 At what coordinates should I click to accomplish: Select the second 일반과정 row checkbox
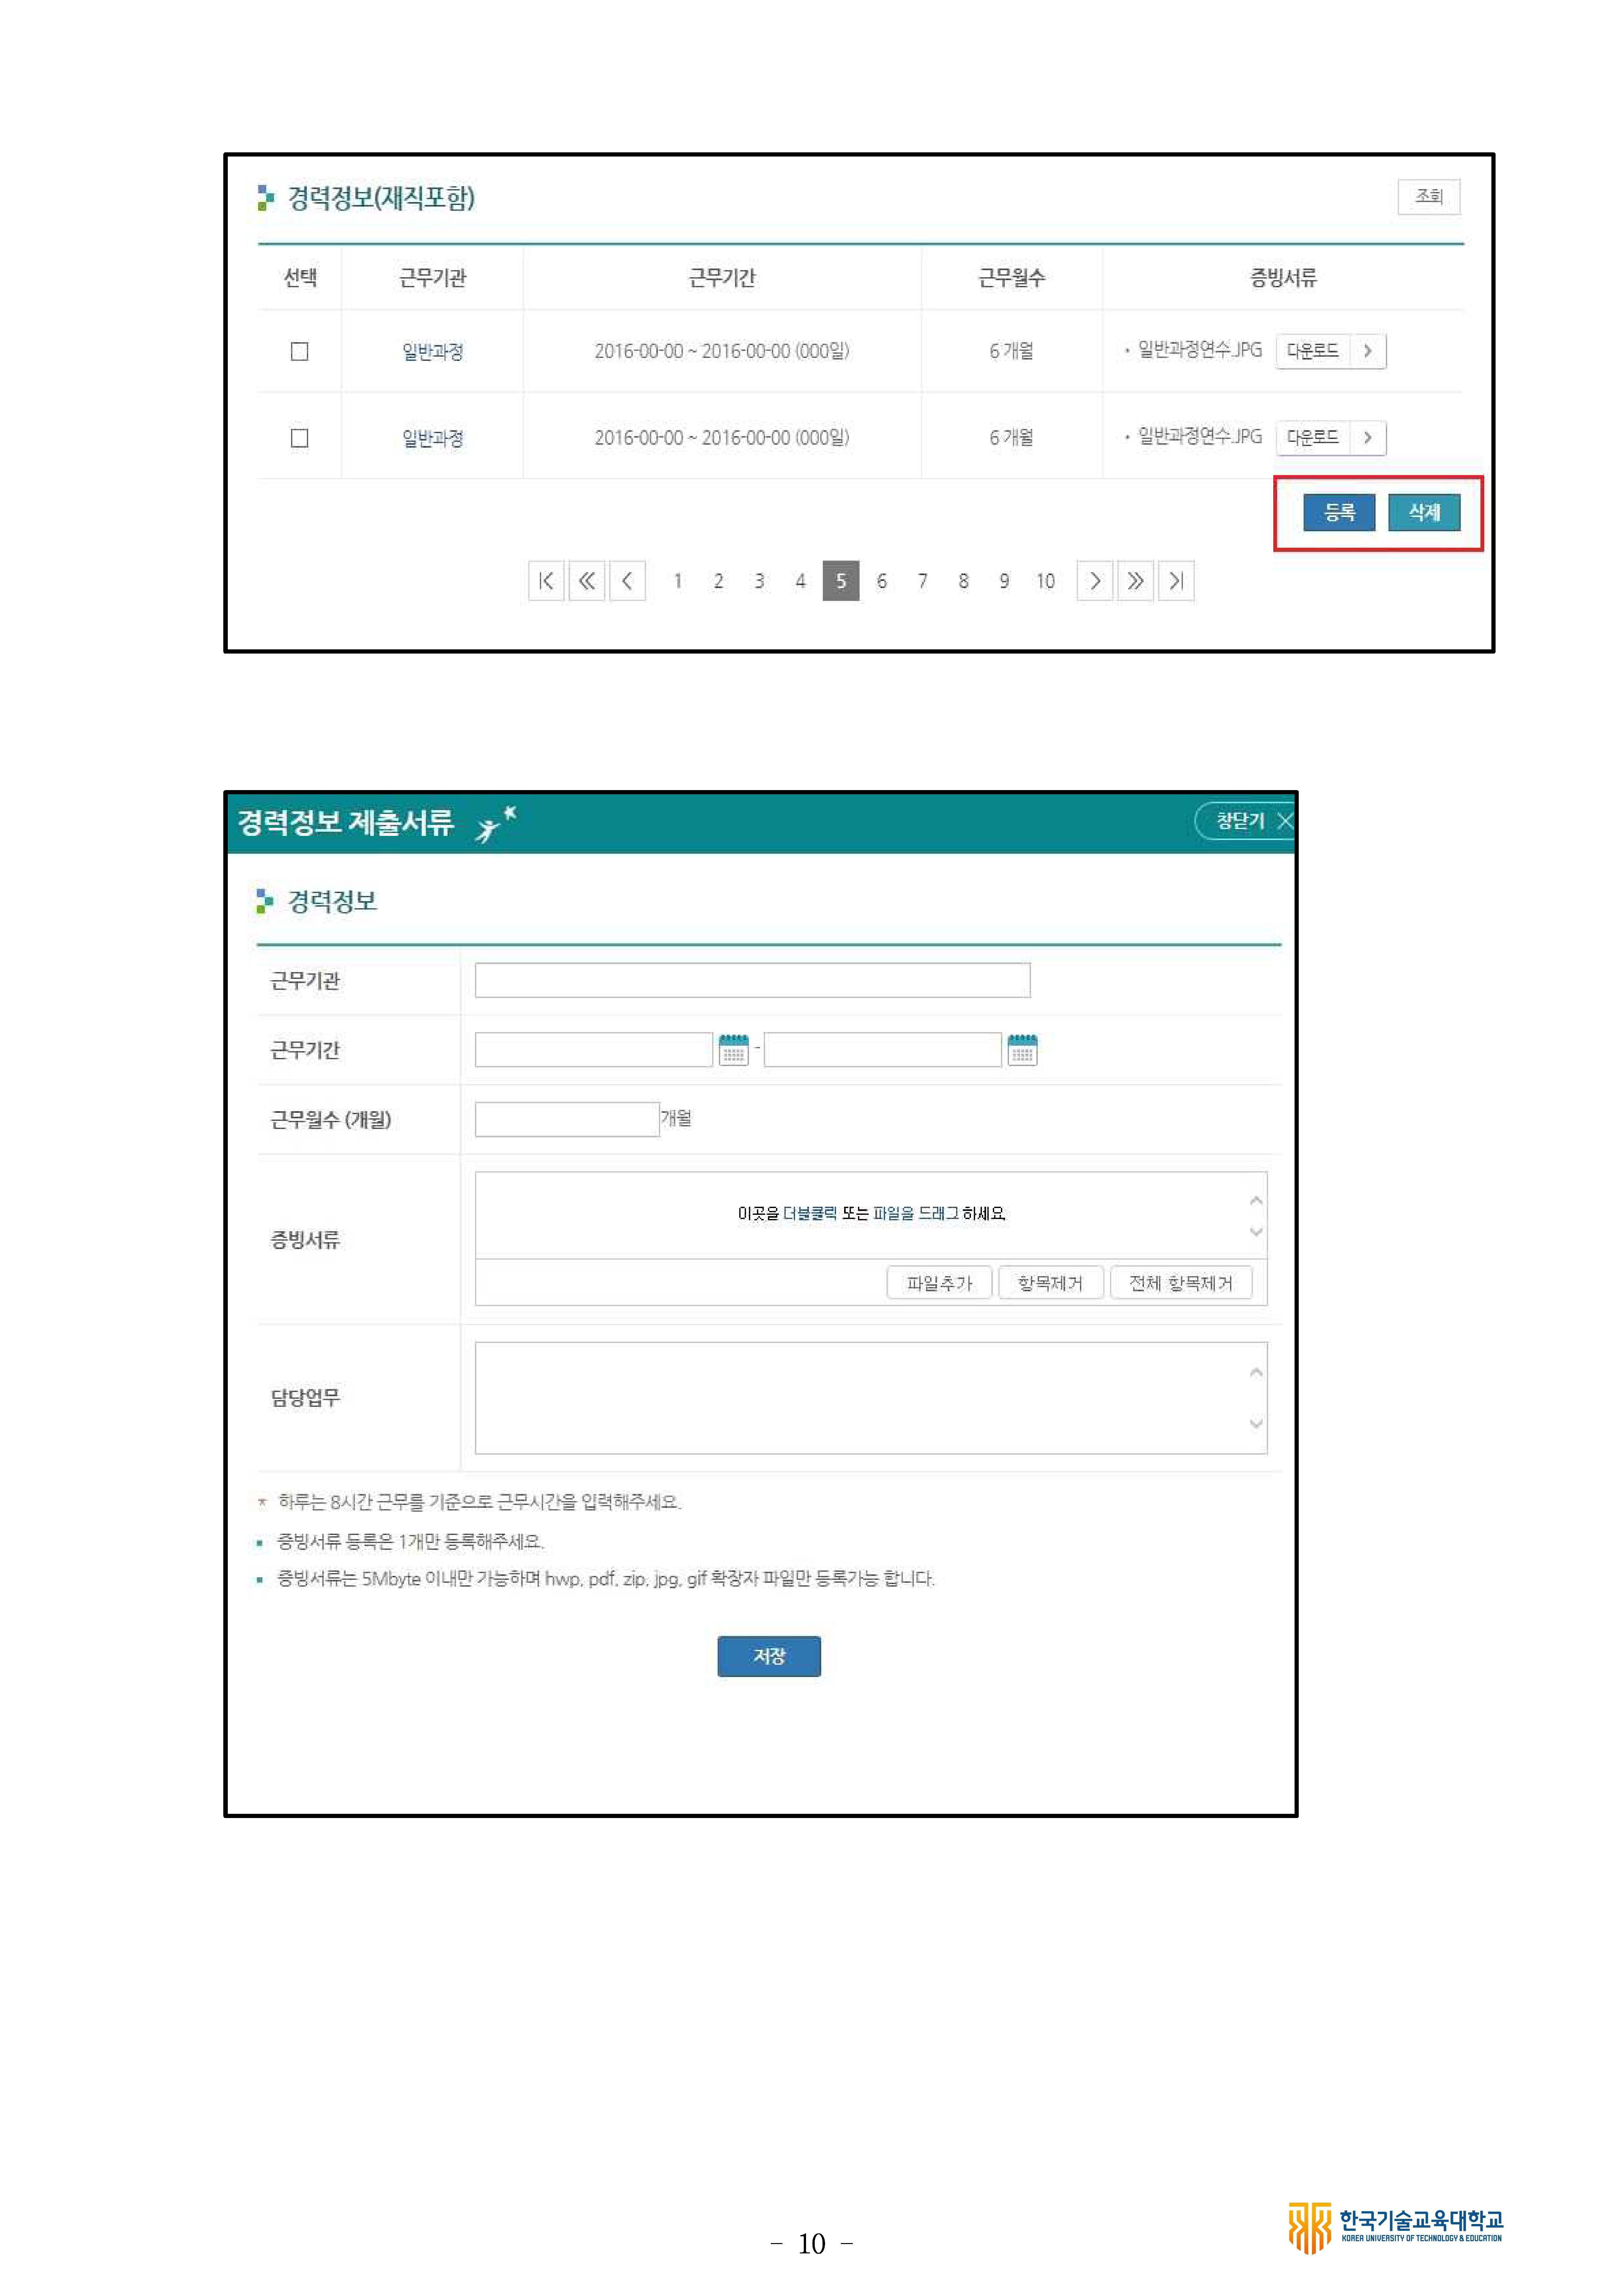(x=299, y=438)
